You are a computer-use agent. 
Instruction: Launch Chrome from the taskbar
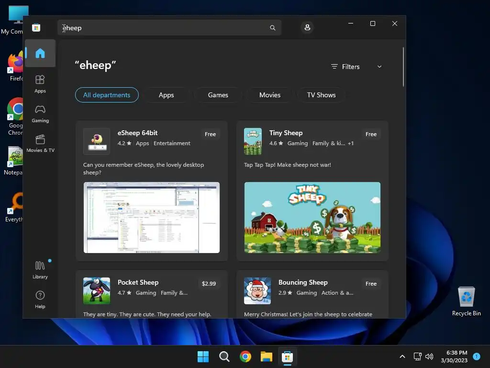pyautogui.click(x=245, y=356)
